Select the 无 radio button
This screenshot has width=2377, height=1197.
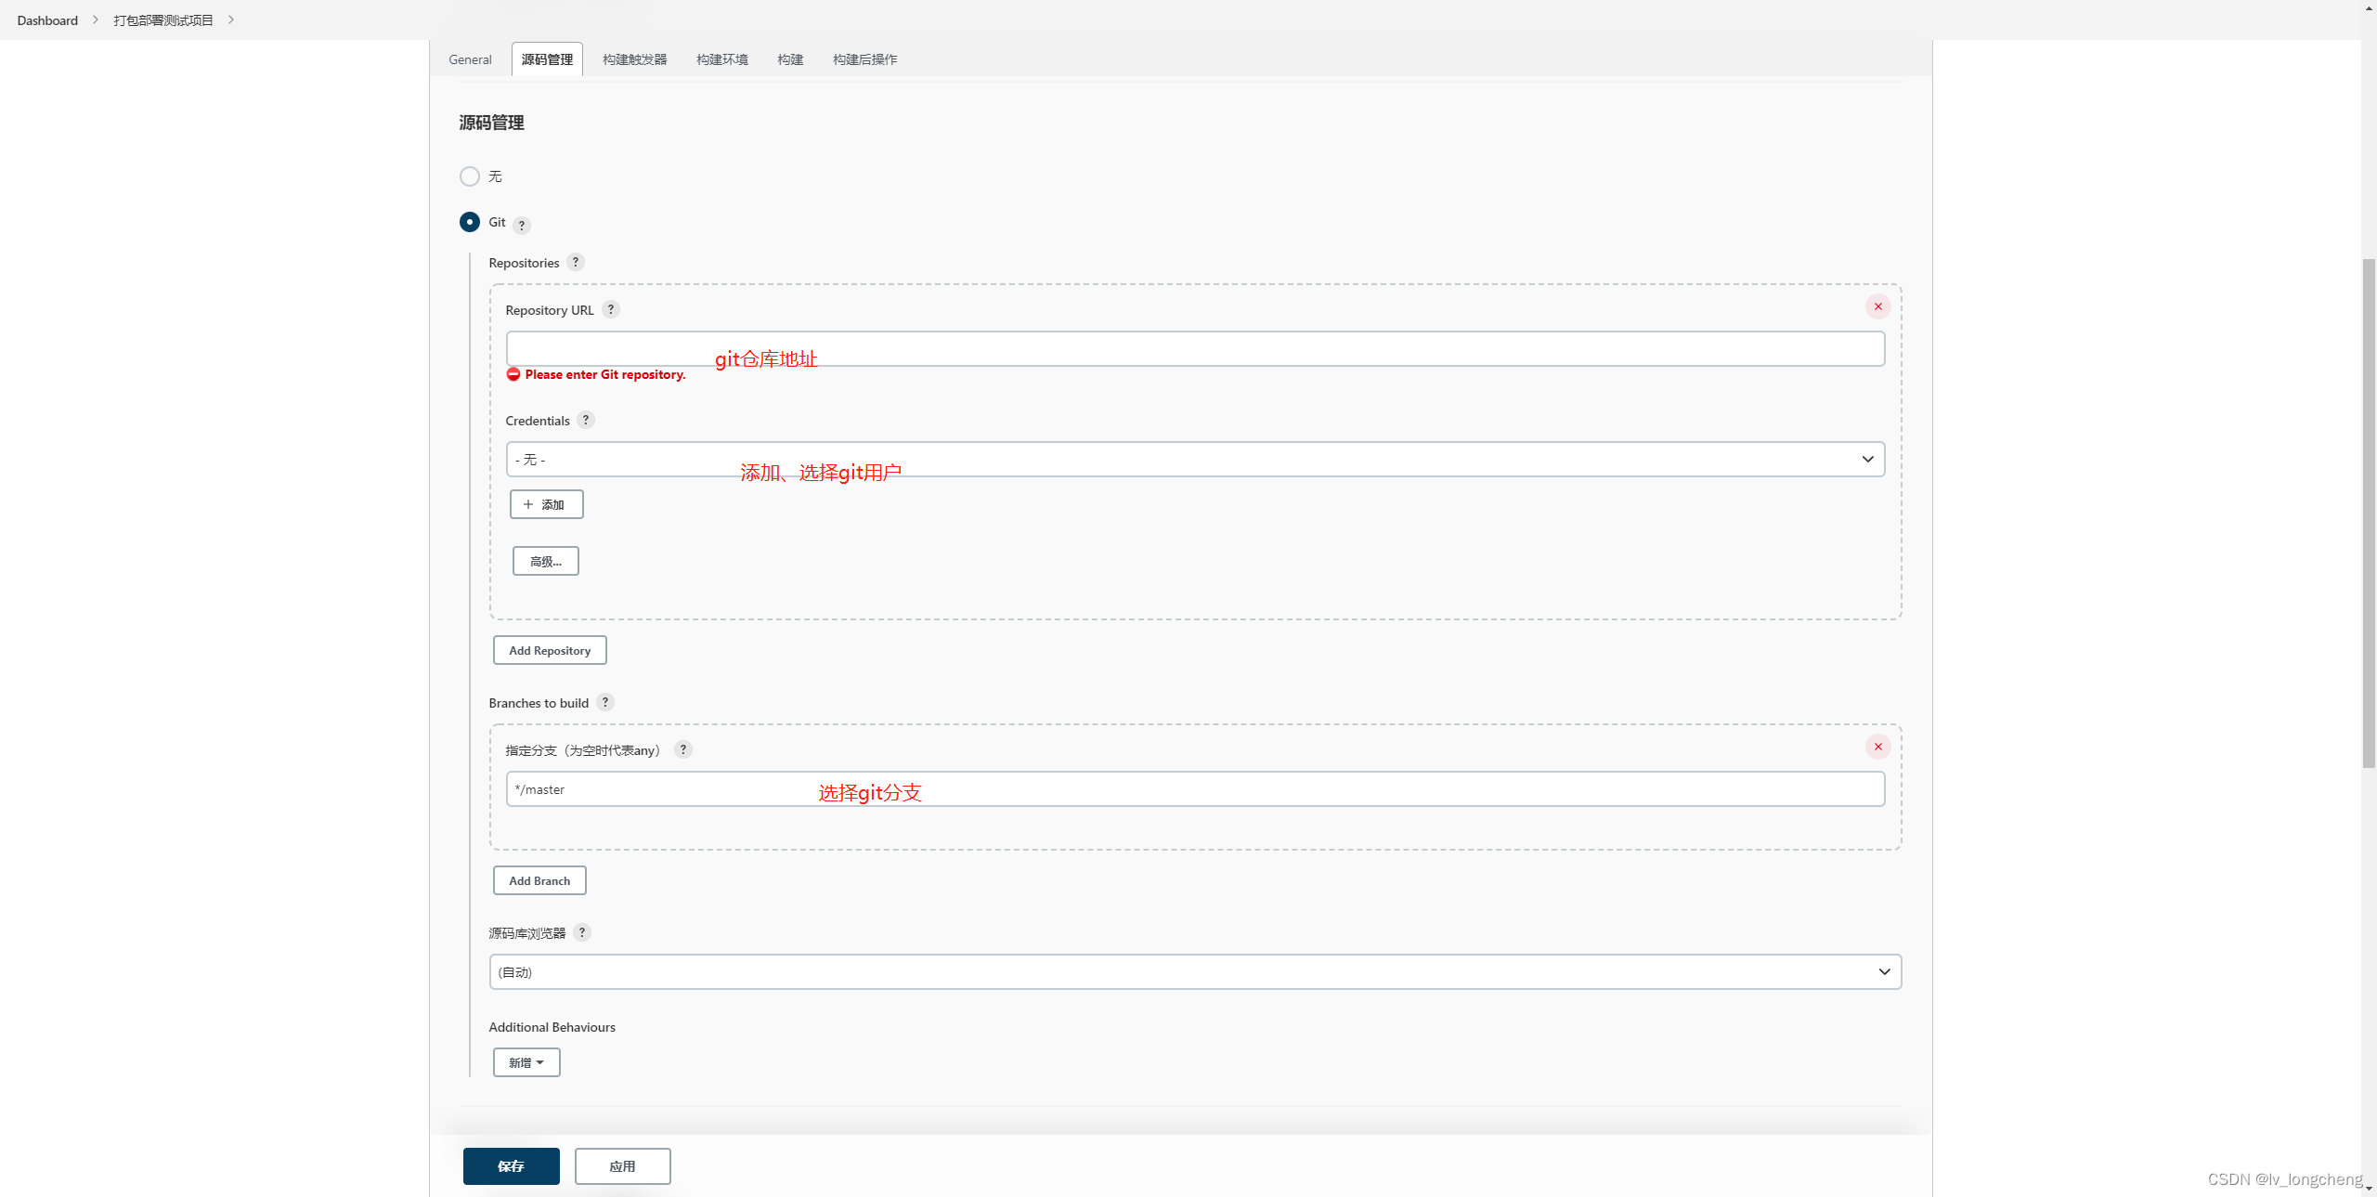[x=470, y=176]
